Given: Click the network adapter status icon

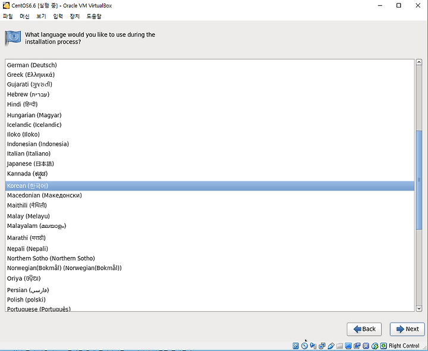Looking at the screenshot, I should [322, 346].
